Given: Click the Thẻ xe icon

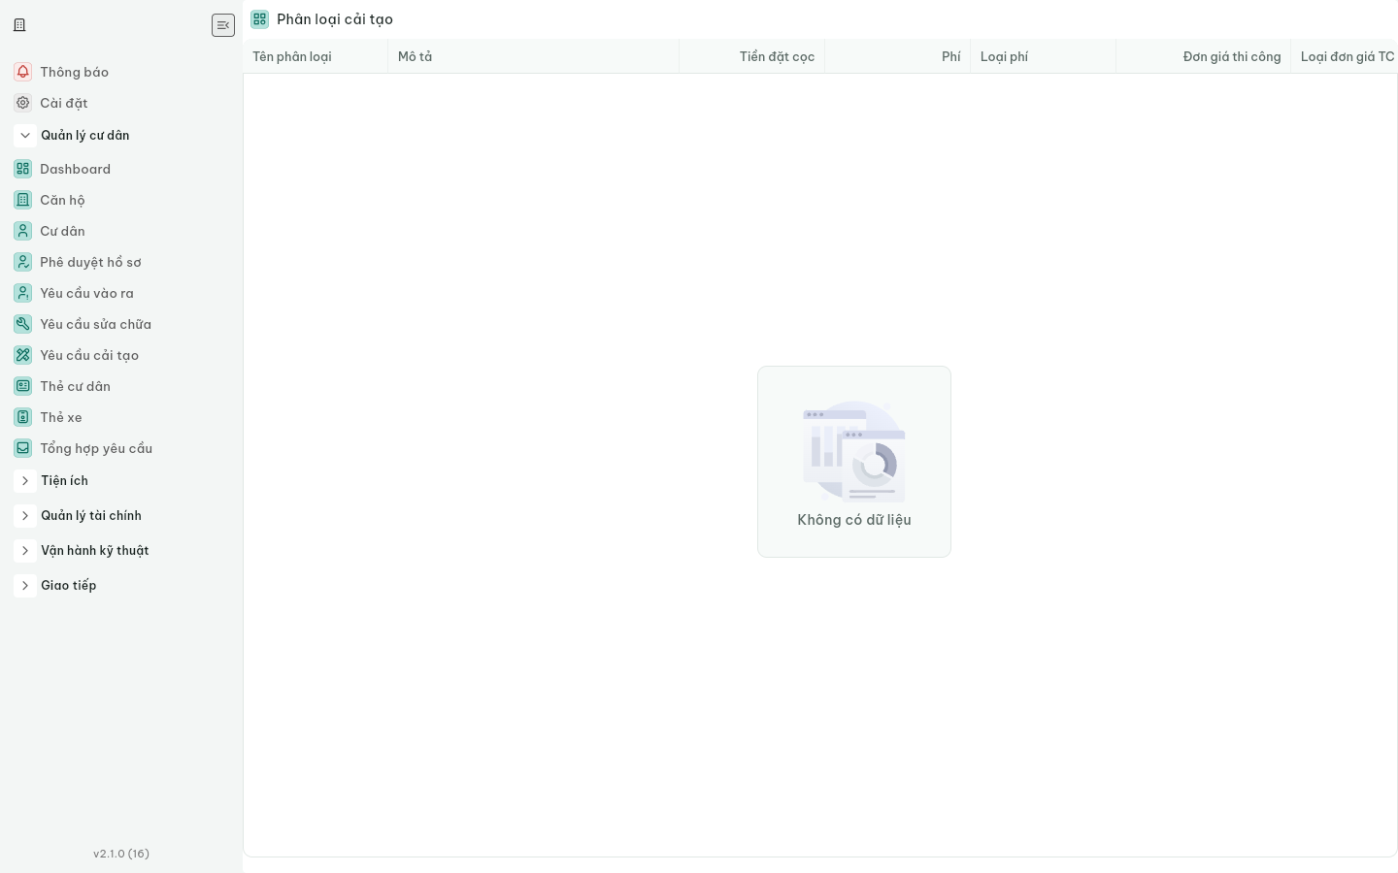Looking at the screenshot, I should (x=23, y=417).
